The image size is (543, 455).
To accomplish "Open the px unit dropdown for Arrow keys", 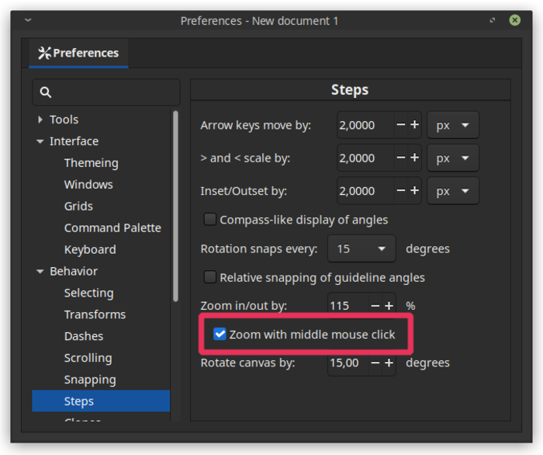I will [x=453, y=125].
